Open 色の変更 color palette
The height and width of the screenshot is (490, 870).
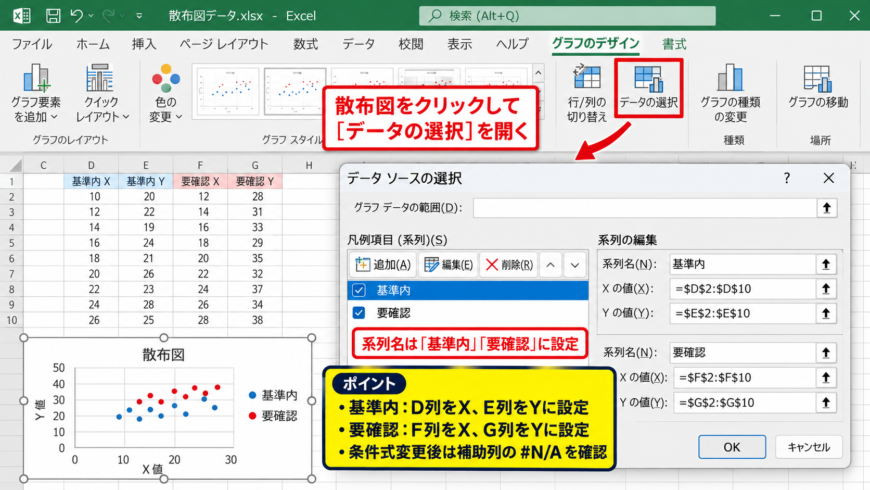coord(165,94)
